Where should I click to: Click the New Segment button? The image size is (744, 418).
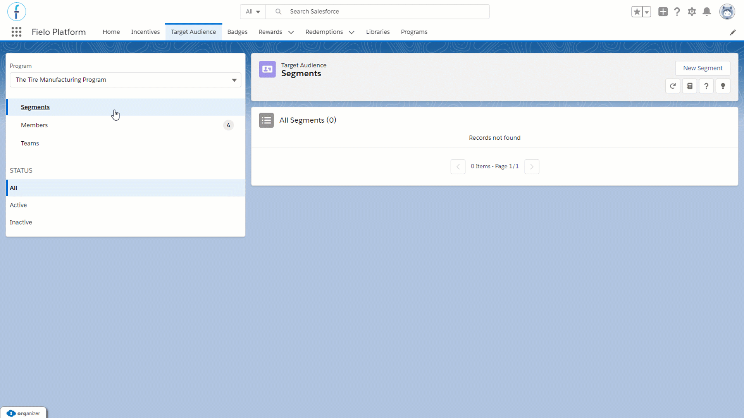click(x=703, y=68)
